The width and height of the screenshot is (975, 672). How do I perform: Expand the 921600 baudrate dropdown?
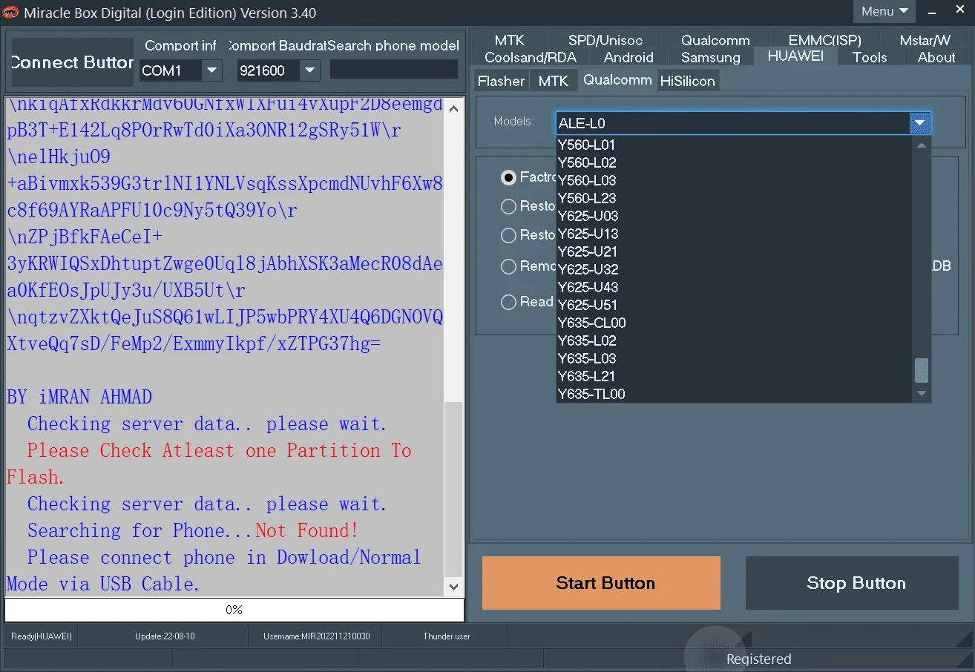(x=309, y=70)
